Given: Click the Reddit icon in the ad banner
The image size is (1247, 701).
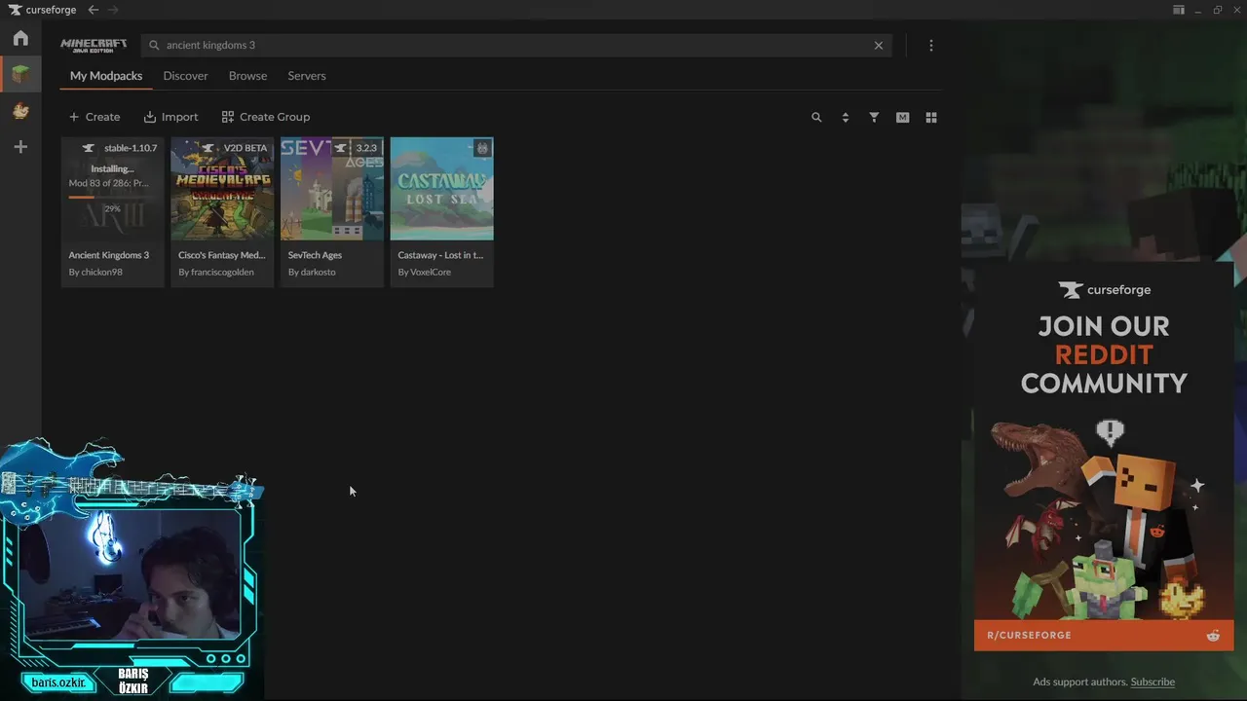Looking at the screenshot, I should pyautogui.click(x=1213, y=636).
